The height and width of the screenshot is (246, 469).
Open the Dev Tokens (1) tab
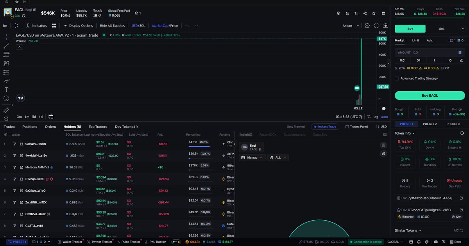[x=126, y=127]
